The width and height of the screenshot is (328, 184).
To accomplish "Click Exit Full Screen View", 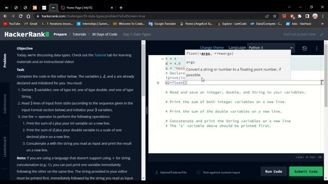I will pyautogui.click(x=299, y=34).
